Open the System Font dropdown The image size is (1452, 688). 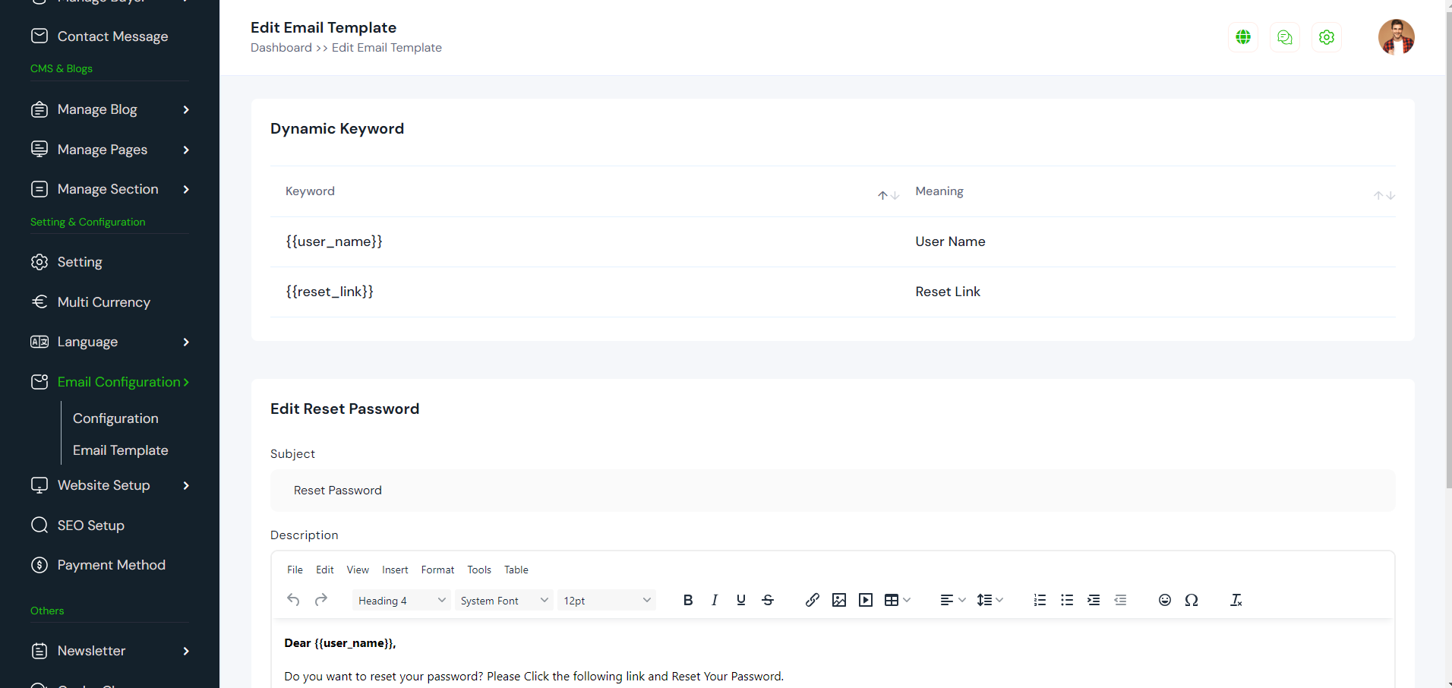[x=503, y=601]
